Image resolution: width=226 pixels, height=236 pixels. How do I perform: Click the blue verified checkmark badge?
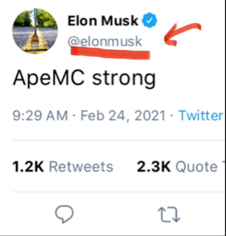150,21
